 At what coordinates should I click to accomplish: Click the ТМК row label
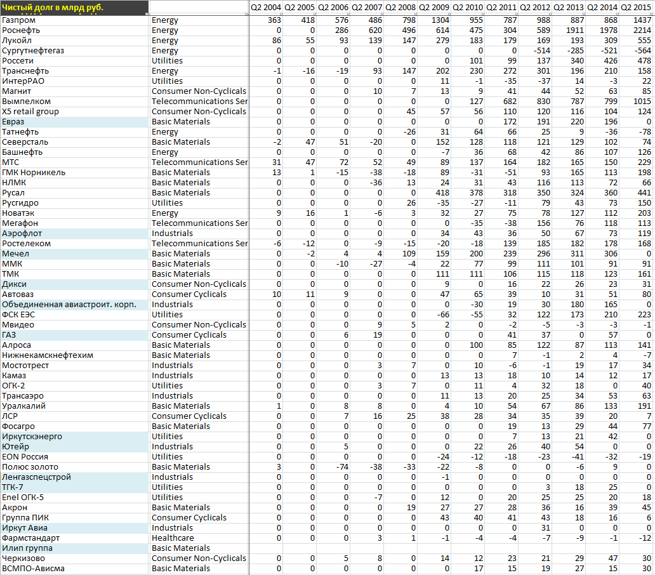[74, 274]
